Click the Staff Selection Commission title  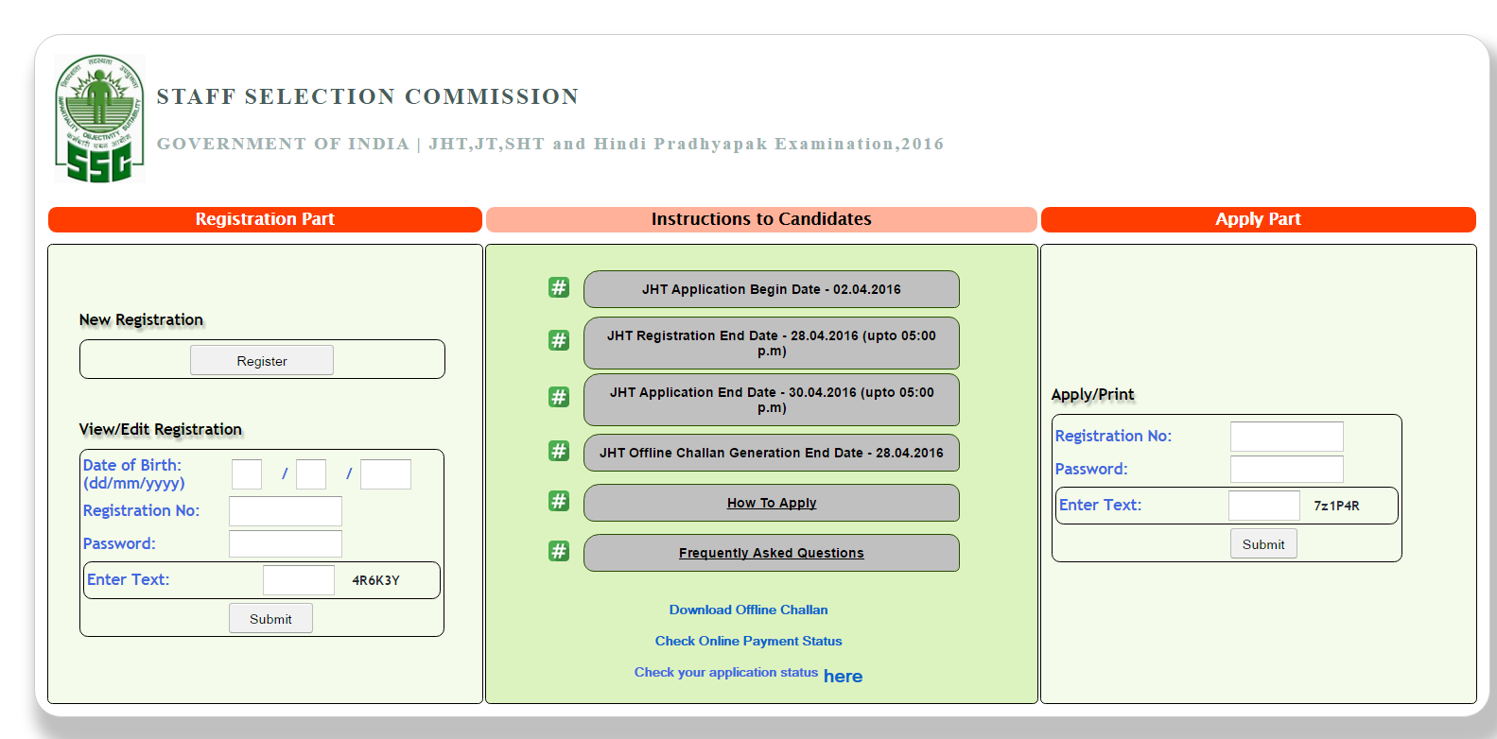click(368, 96)
